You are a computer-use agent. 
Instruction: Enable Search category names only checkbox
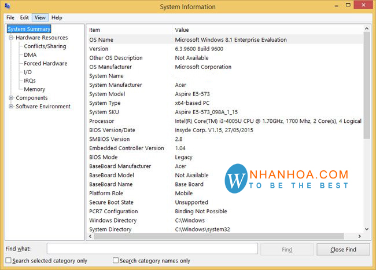tap(116, 260)
